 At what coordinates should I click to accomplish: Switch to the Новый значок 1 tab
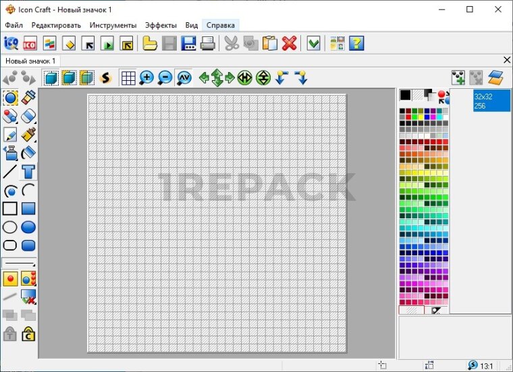30,61
